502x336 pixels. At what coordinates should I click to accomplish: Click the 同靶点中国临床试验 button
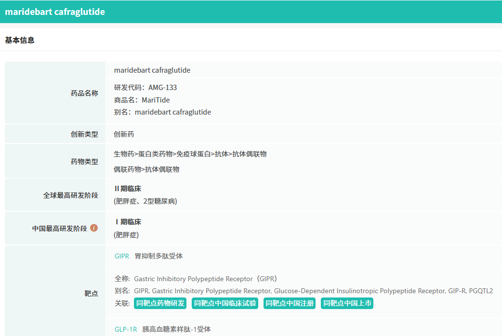pyautogui.click(x=225, y=303)
